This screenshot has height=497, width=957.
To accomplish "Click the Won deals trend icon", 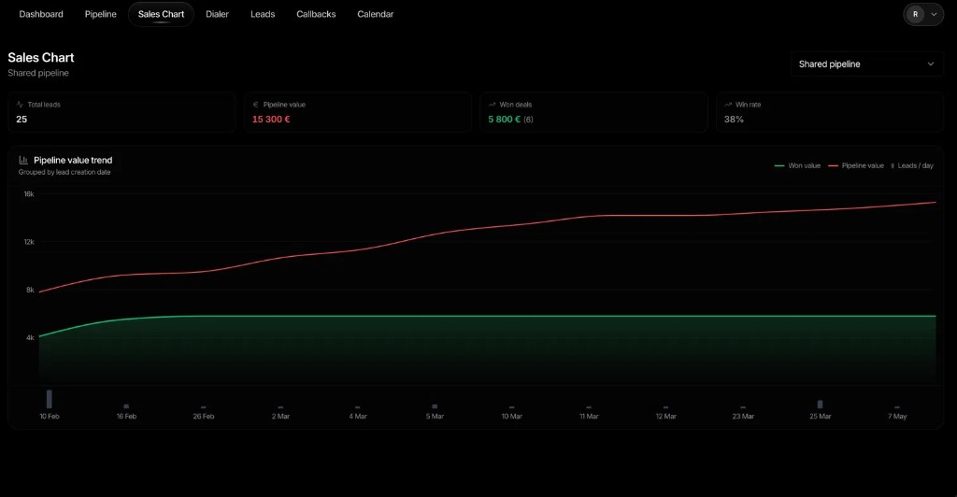I will click(x=492, y=105).
